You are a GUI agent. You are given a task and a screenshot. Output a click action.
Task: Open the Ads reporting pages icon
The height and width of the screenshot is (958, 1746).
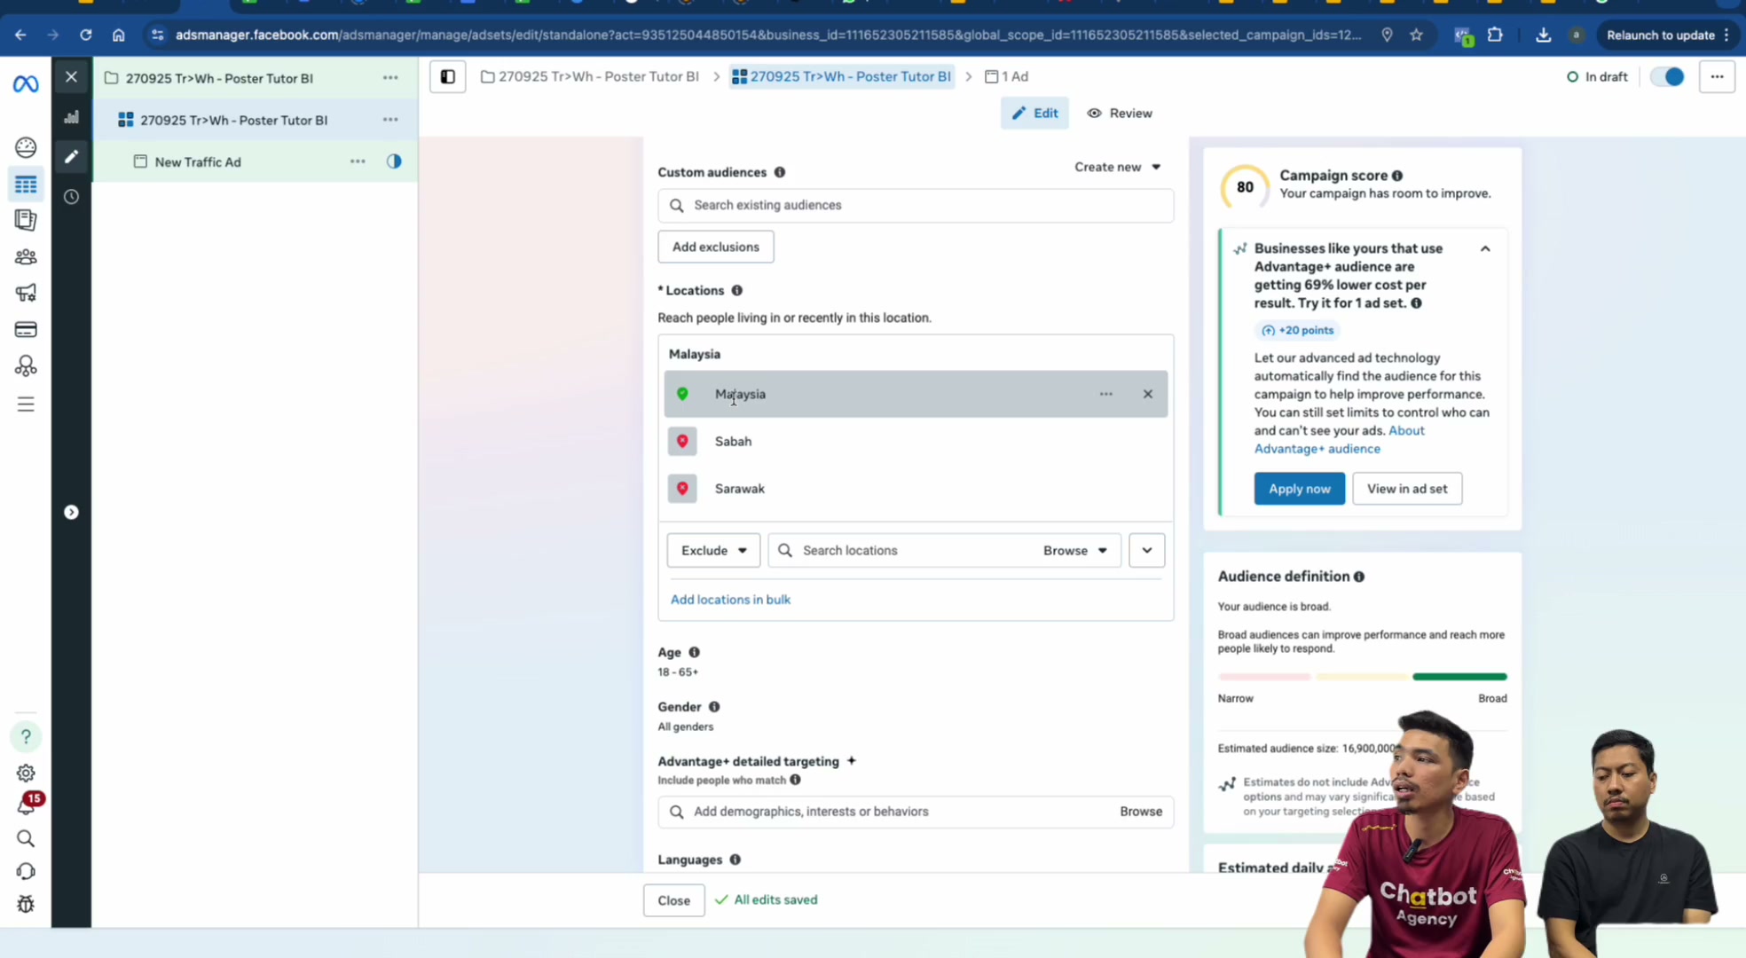pyautogui.click(x=26, y=220)
